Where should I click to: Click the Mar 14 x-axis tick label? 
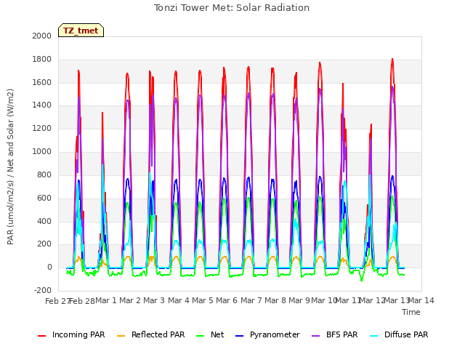(421, 300)
